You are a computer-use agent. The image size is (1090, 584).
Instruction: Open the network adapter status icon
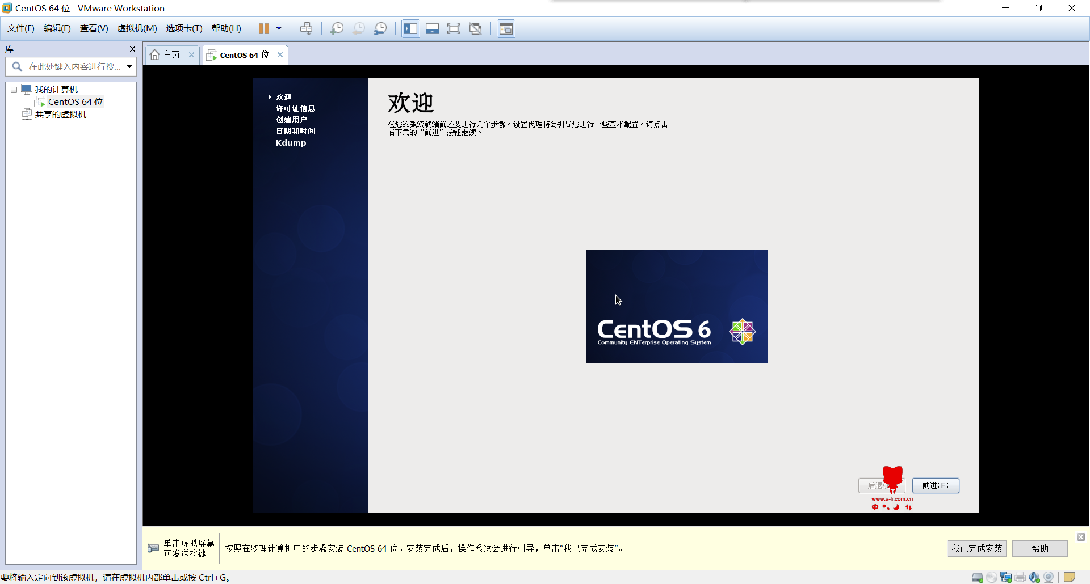point(1006,577)
